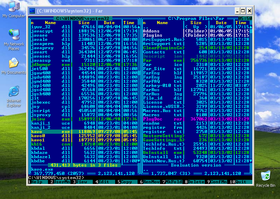Select UnInstall lst file row
280x199 pixels.
pyautogui.click(x=196, y=157)
